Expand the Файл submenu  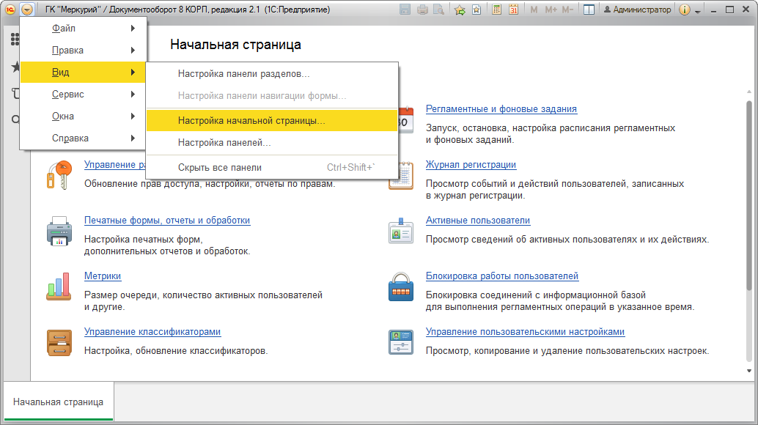(x=83, y=29)
